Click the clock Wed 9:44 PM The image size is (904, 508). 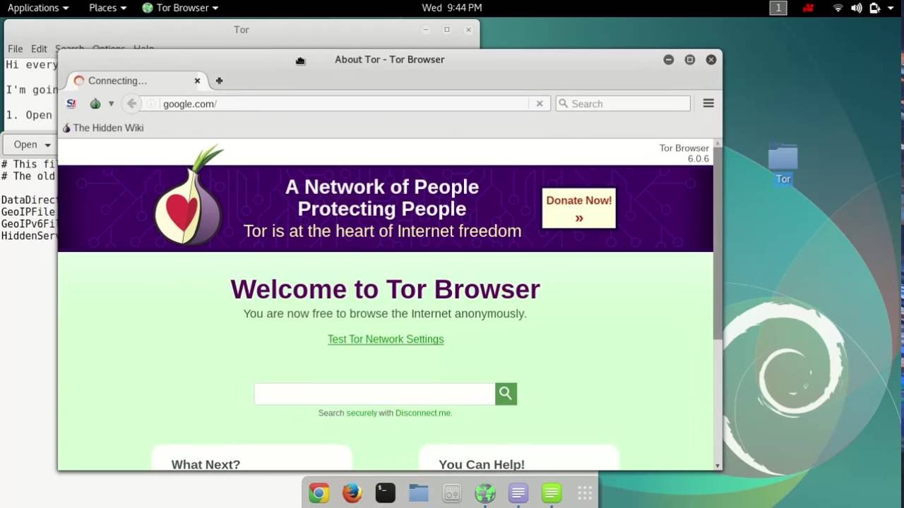(452, 8)
